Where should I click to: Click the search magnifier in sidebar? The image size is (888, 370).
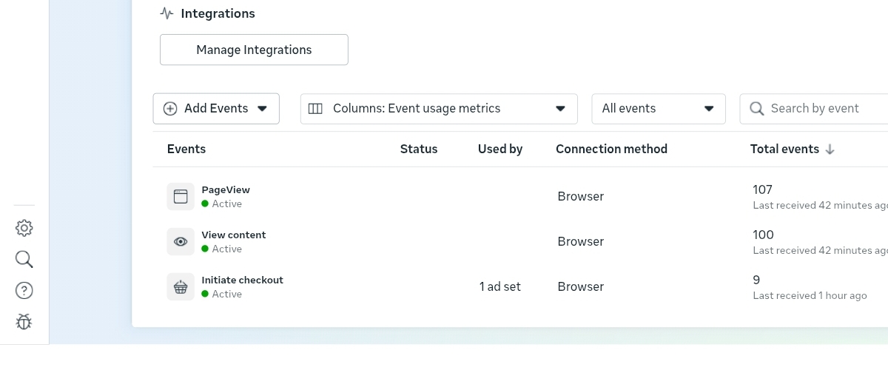pos(24,259)
